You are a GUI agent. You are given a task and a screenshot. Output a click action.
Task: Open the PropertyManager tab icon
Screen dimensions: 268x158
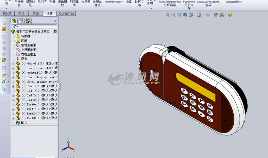(x=21, y=21)
